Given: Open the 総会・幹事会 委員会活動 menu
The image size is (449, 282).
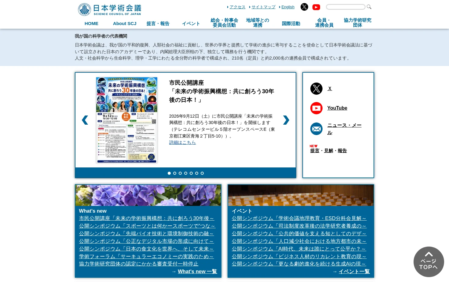Looking at the screenshot, I should pyautogui.click(x=224, y=23).
